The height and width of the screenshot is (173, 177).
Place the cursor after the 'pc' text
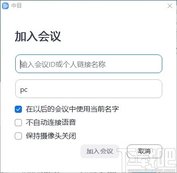click(28, 90)
